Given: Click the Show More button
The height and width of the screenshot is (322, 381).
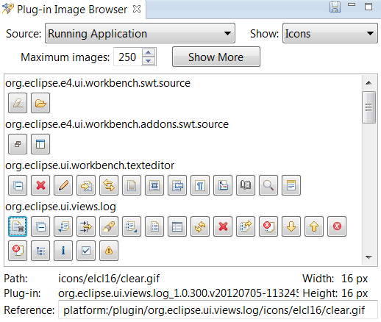Looking at the screenshot, I should click(216, 57).
